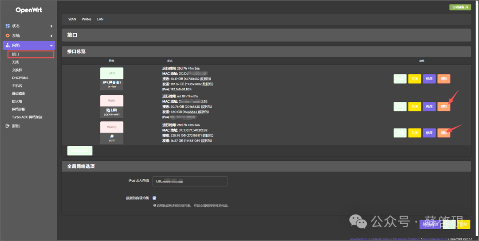
Task: Click the 运行时间: 6d 18h 11m 51s text
Action: [180, 97]
